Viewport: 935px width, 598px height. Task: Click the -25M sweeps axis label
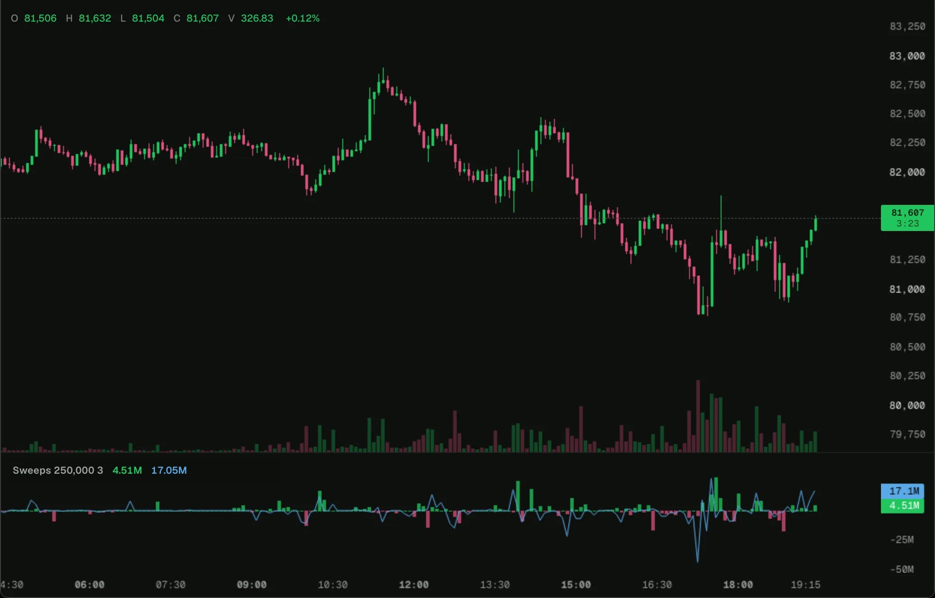pyautogui.click(x=902, y=539)
